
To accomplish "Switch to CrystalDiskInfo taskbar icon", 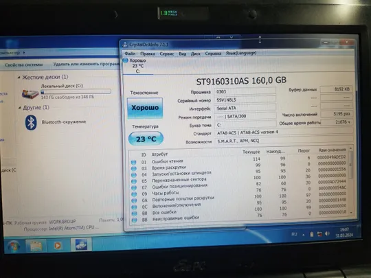I will click(81, 244).
